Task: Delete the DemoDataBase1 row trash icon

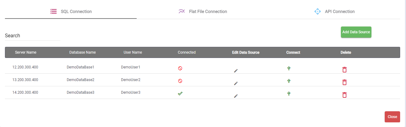Action: coord(344,70)
